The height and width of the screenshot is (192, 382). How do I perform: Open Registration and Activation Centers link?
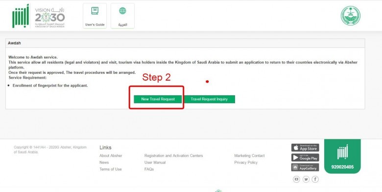point(173,155)
